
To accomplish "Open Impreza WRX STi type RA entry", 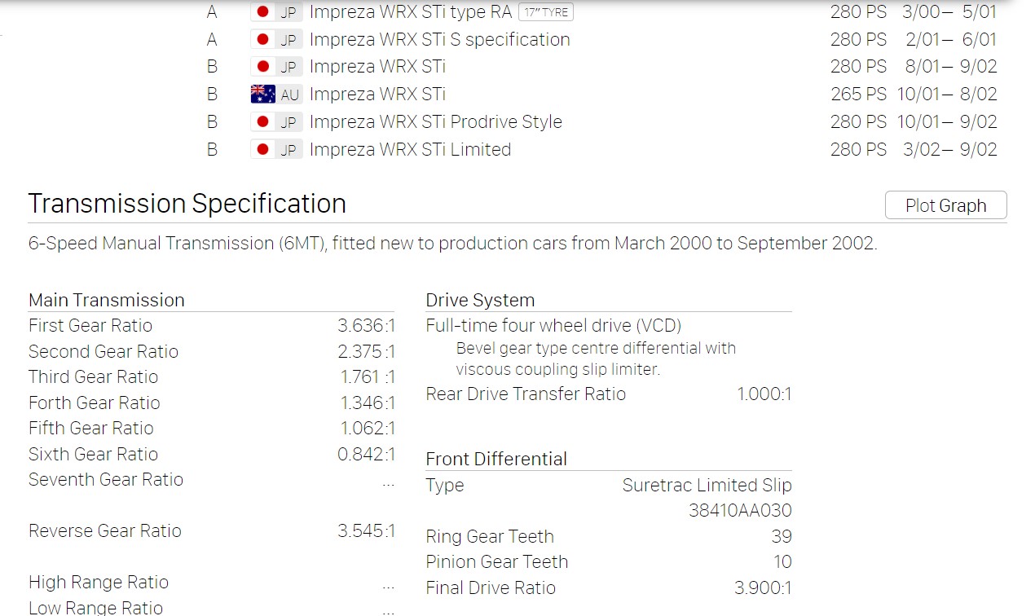I will tap(411, 12).
